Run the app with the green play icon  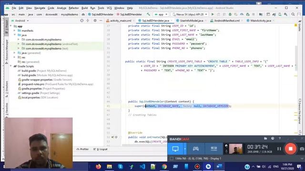pyautogui.click(x=213, y=14)
